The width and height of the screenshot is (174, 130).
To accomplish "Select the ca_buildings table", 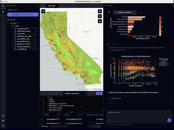I will click(22, 49).
